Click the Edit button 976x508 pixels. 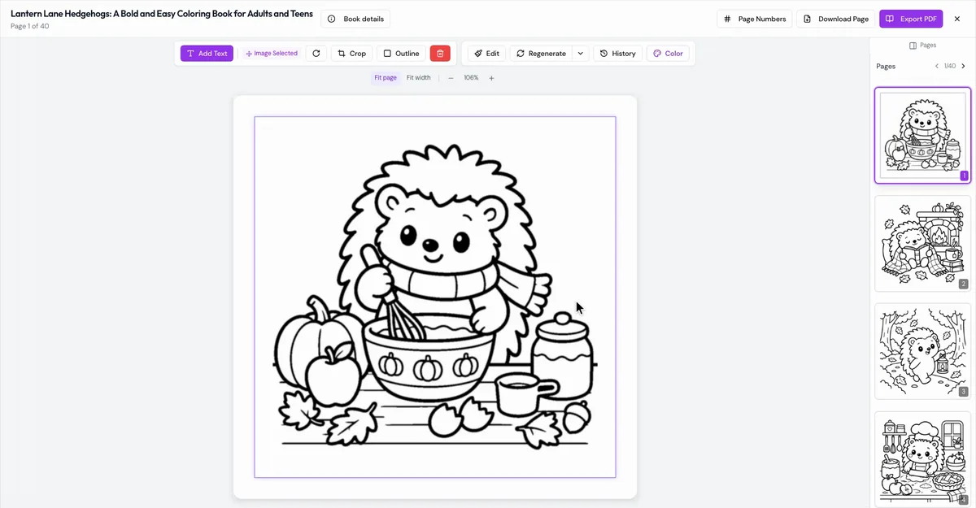coord(486,54)
